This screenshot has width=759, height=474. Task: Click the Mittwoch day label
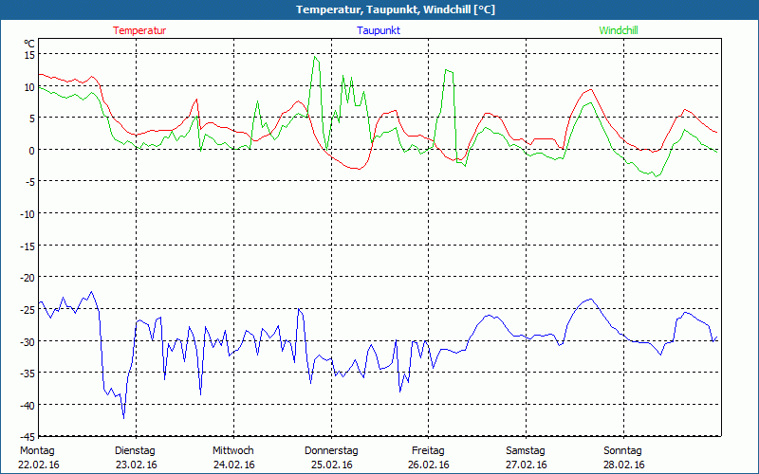pos(233,451)
